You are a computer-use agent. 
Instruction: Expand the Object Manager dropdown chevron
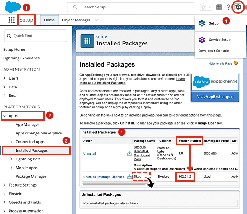(96, 20)
